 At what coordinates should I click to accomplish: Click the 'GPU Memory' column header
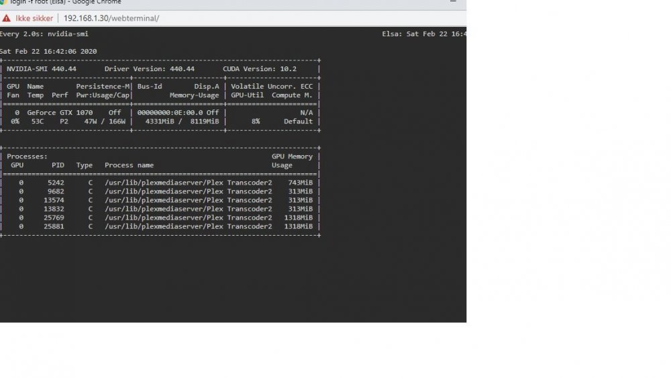293,156
